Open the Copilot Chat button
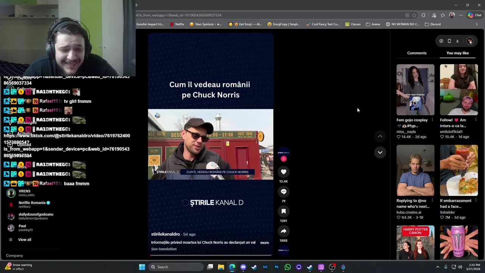Viewport: 485px width, 273px height. point(474,15)
